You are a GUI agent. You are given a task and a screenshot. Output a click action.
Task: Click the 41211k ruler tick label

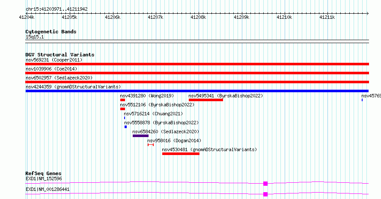[x=327, y=17]
